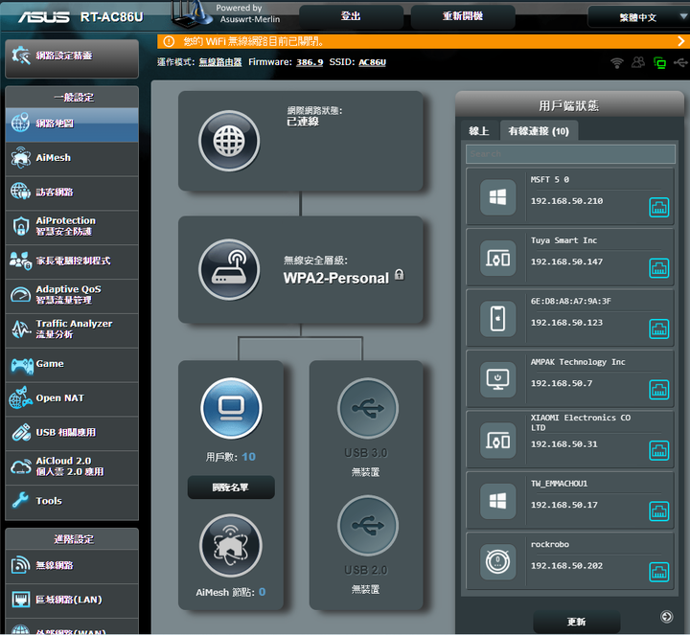The image size is (690, 635).
Task: Click wired port icon for 192.168.50.147
Action: pos(658,268)
